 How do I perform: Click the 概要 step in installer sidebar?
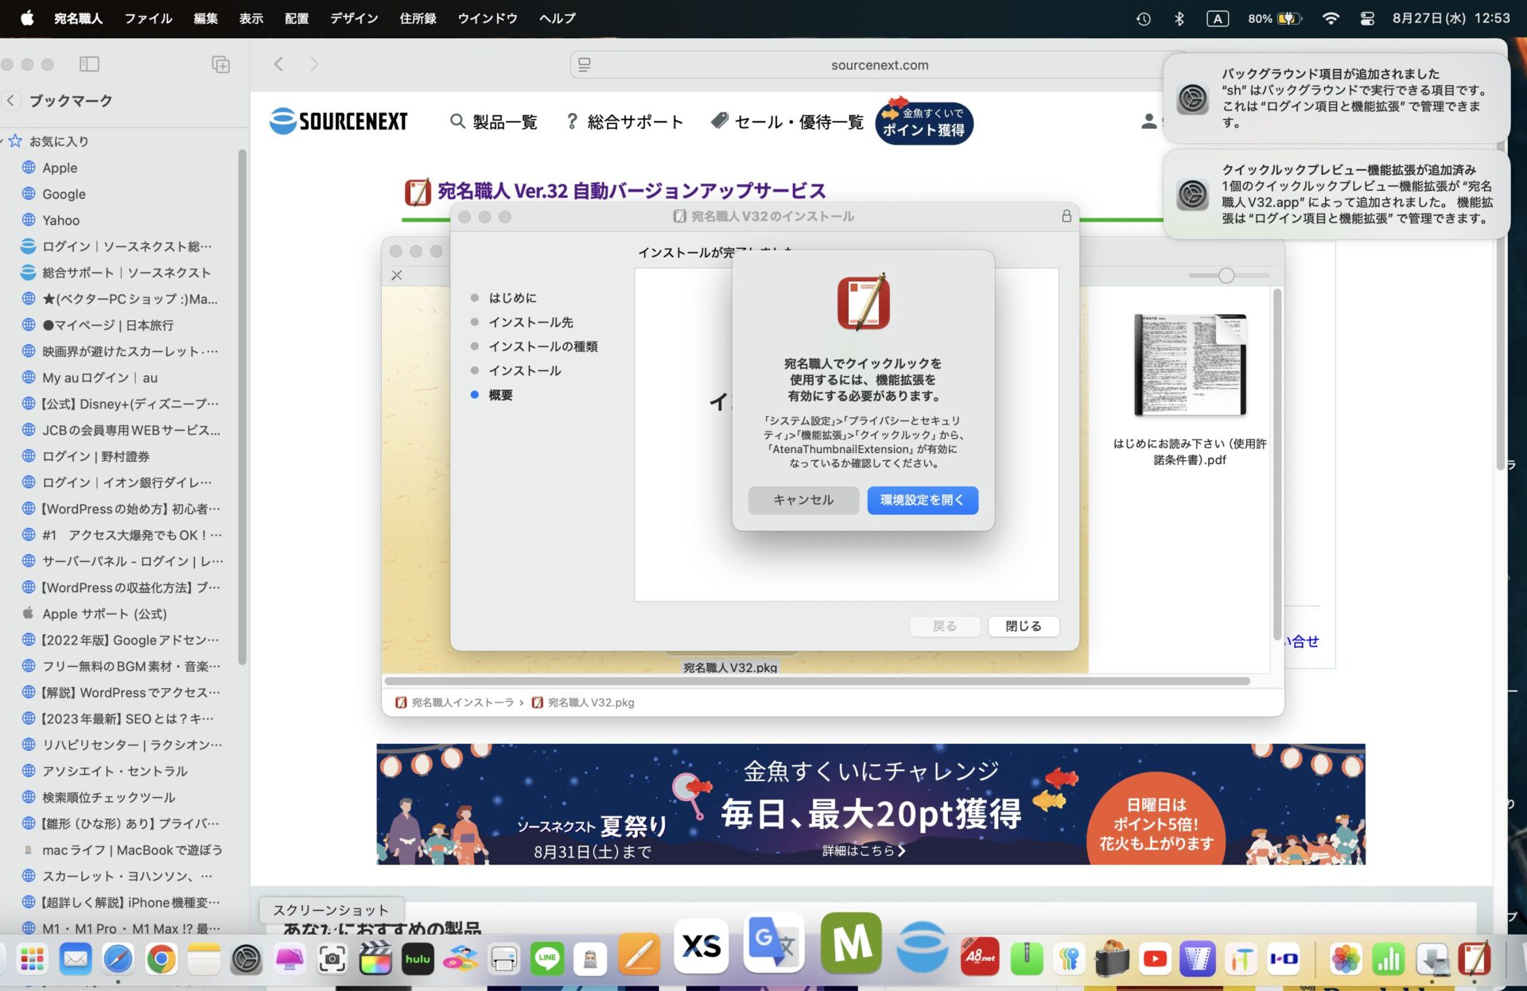click(x=499, y=395)
